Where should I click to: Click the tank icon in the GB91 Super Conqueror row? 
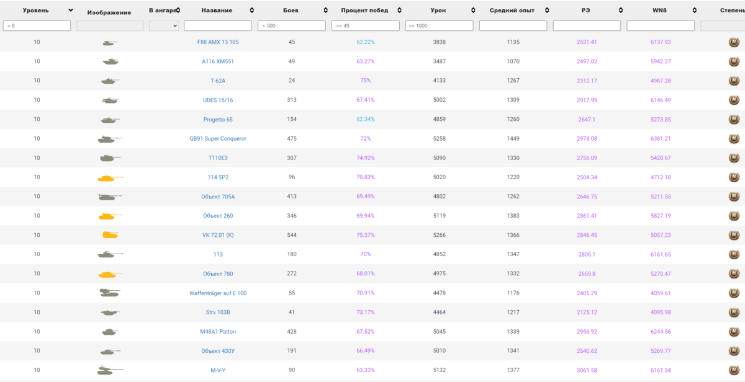110,139
